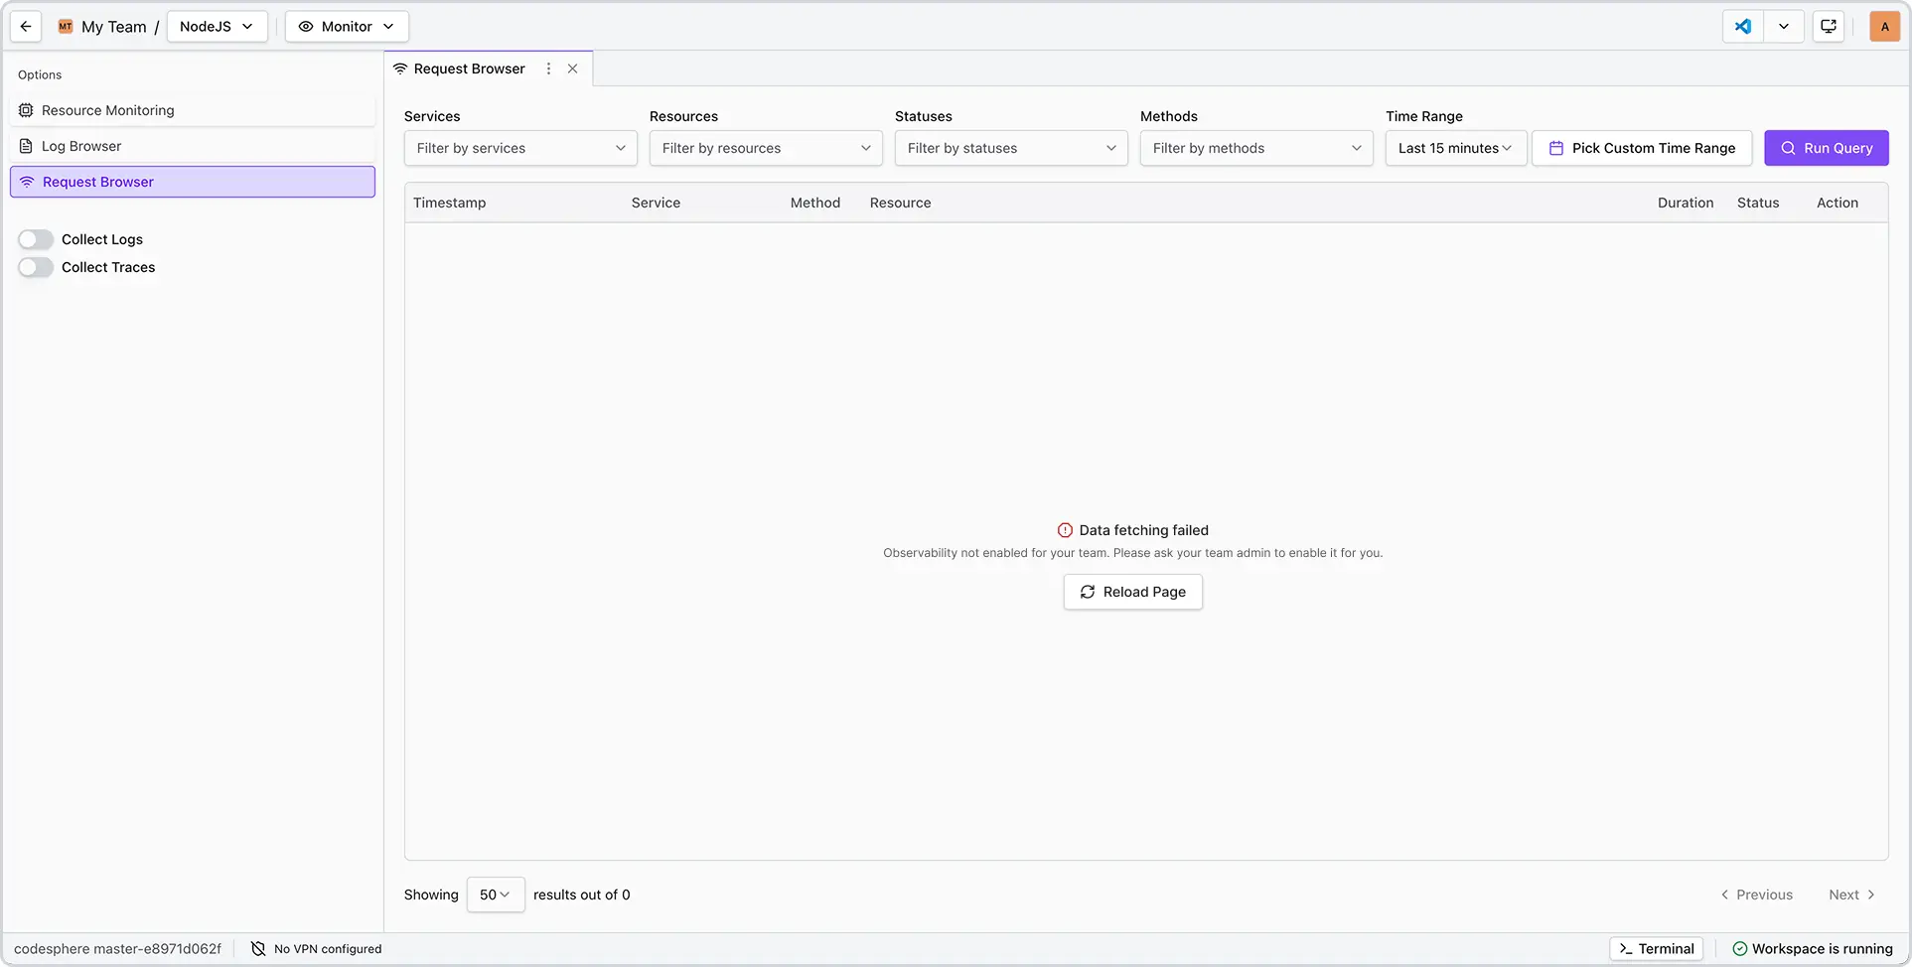Enable the Collect Logs toggle

pos(36,238)
